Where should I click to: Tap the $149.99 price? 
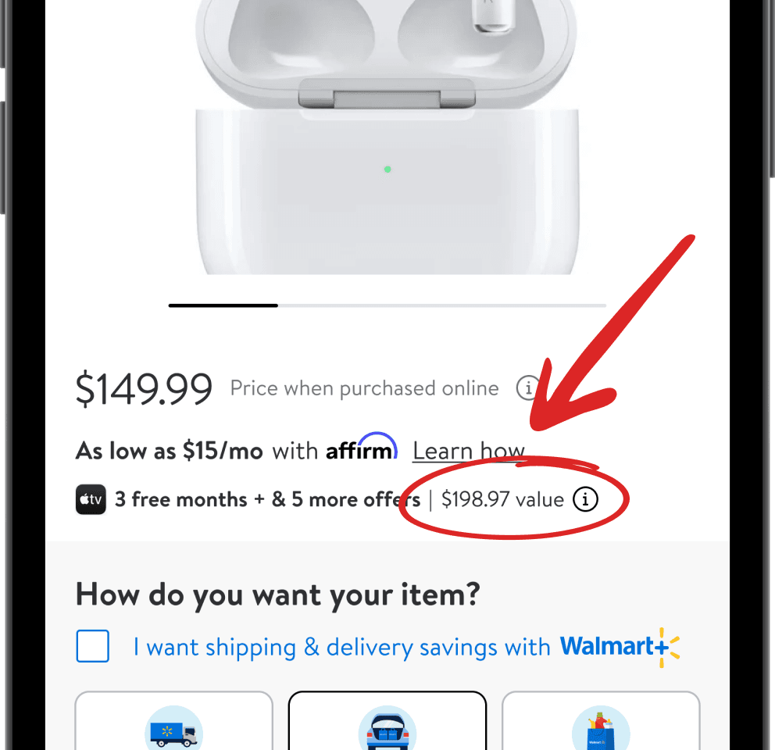pyautogui.click(x=144, y=389)
